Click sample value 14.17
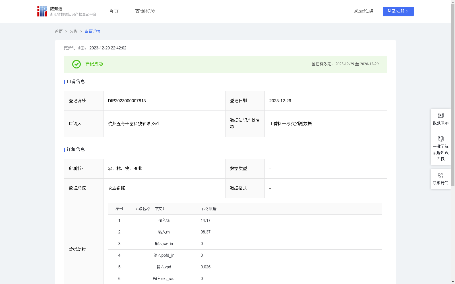This screenshot has height=284, width=455. 206,220
